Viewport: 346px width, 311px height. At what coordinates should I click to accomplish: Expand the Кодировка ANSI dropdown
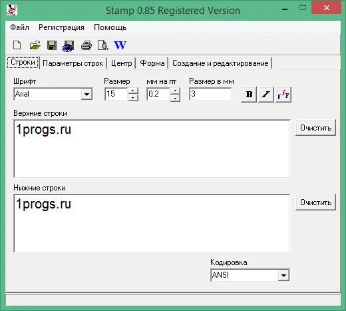[283, 275]
